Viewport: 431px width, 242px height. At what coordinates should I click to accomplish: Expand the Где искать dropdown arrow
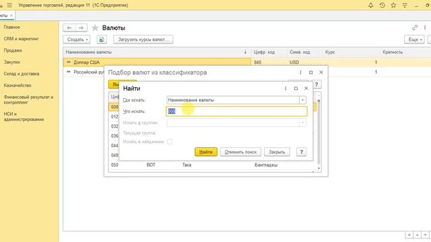pos(302,100)
